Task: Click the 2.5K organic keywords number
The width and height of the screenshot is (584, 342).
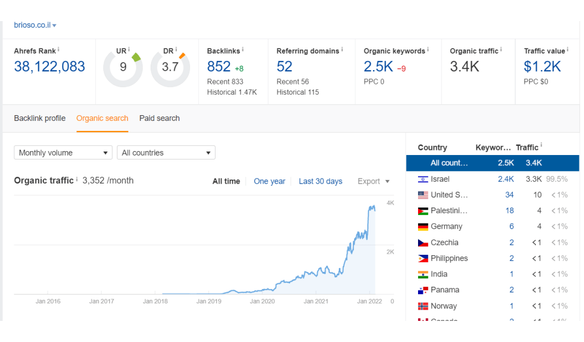Action: (378, 67)
